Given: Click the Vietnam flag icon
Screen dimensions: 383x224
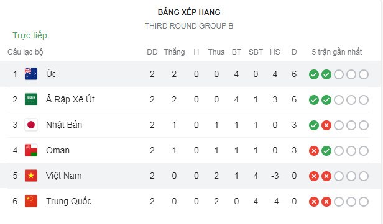Looking at the screenshot, I should pyautogui.click(x=31, y=176).
